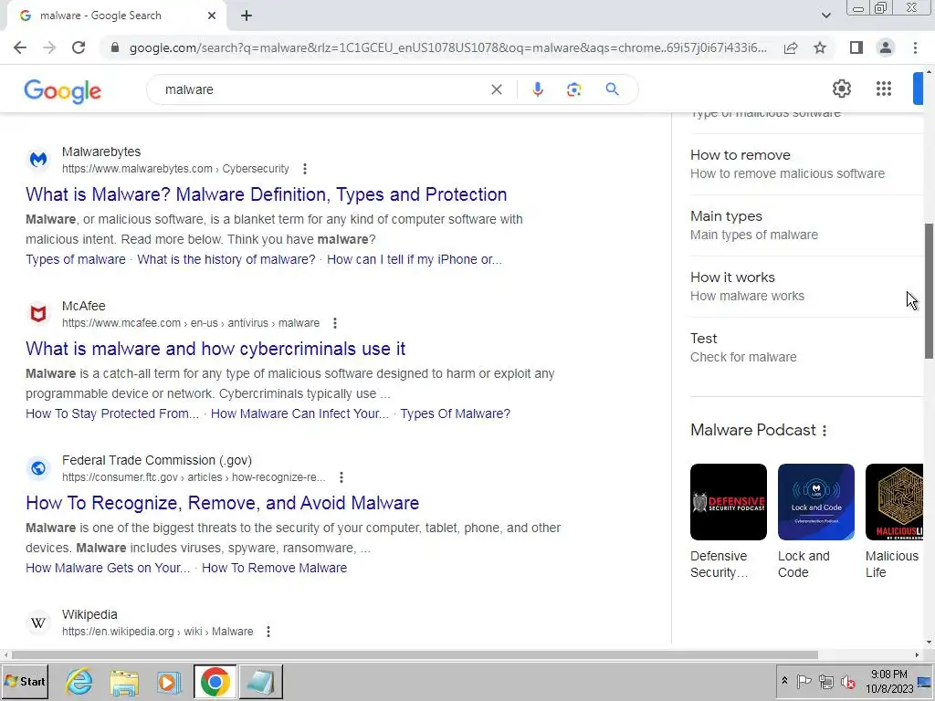The height and width of the screenshot is (701, 935).
Task: Open How To Stay Protected From sitelink
Action: click(112, 413)
